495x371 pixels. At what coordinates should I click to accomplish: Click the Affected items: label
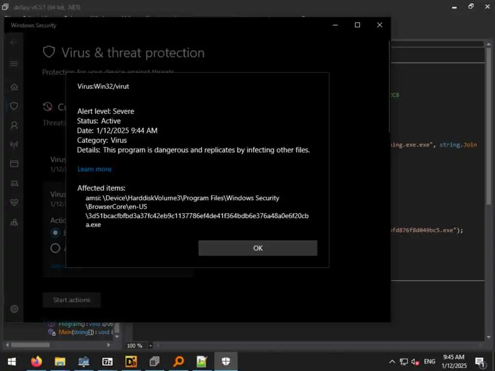[x=102, y=188]
